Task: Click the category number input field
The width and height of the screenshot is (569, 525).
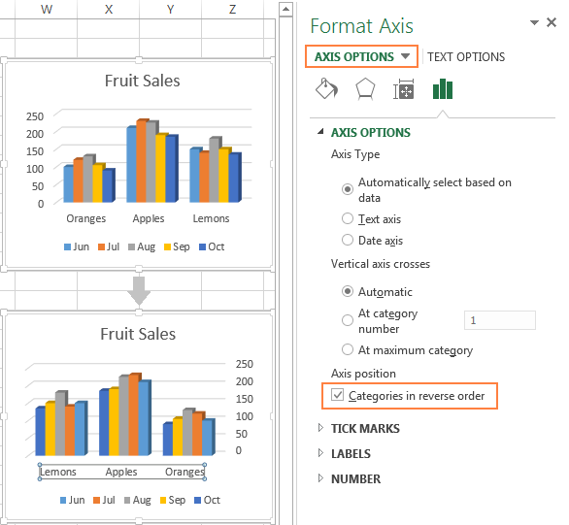Action: 500,320
